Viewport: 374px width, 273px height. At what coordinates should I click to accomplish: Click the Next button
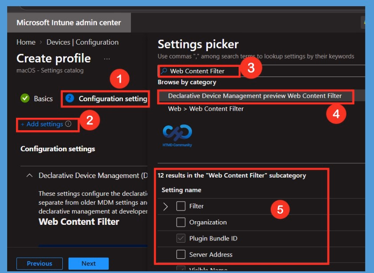(x=89, y=264)
